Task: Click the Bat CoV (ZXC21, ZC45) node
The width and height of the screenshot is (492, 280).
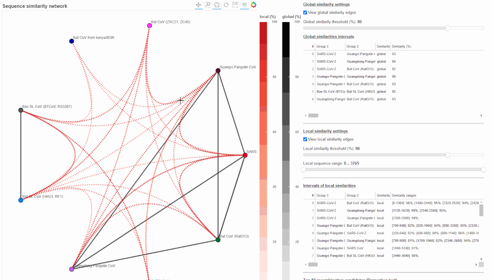Action: pyautogui.click(x=149, y=25)
